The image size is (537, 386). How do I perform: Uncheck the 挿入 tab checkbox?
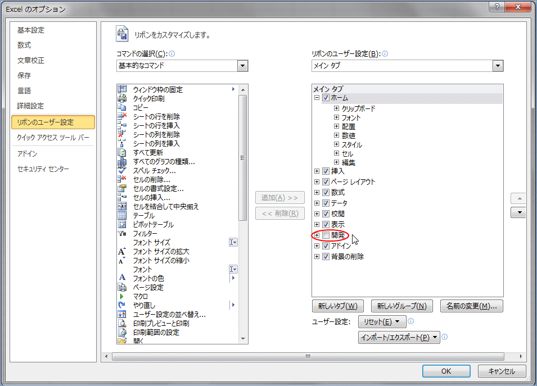pos(326,171)
